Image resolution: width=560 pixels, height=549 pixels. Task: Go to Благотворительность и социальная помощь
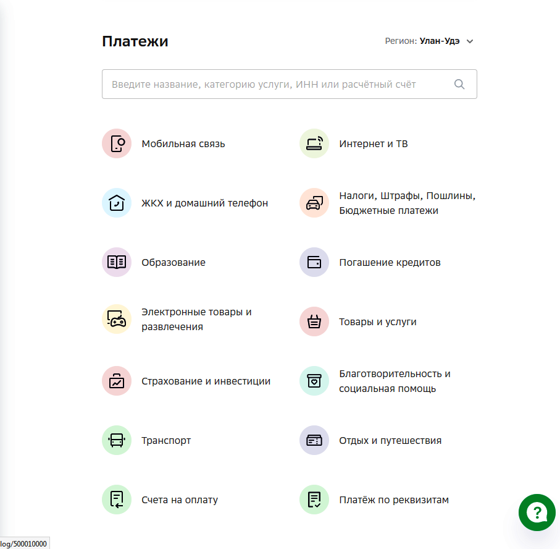point(395,381)
